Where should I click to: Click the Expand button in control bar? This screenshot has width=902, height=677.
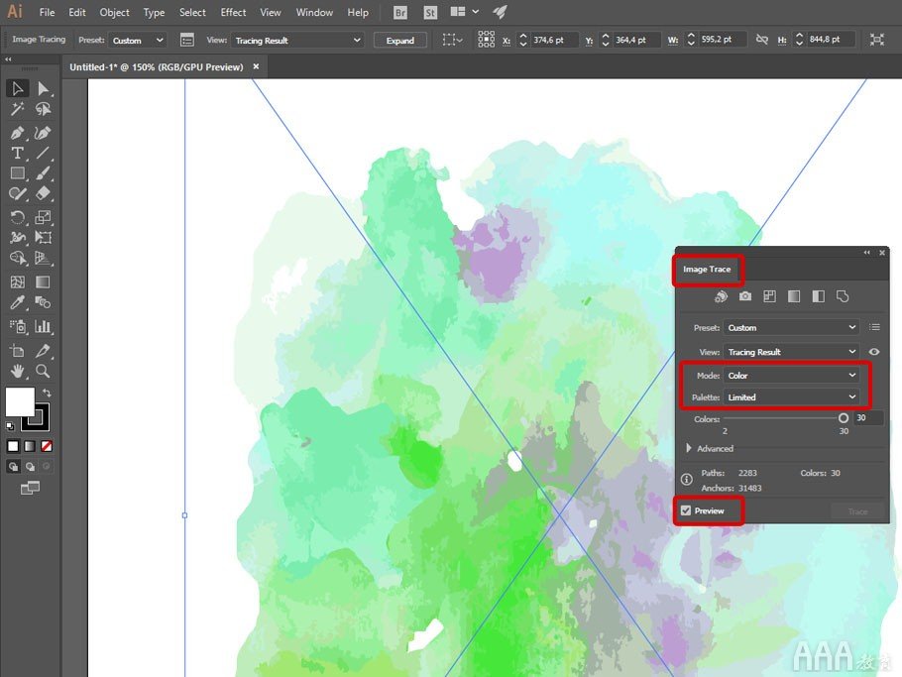pyautogui.click(x=400, y=41)
